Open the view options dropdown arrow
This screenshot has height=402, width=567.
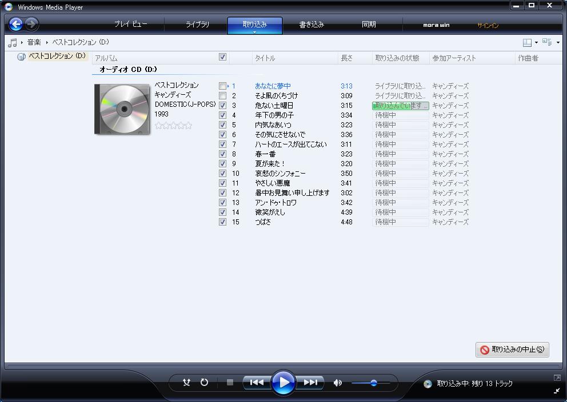coord(558,43)
